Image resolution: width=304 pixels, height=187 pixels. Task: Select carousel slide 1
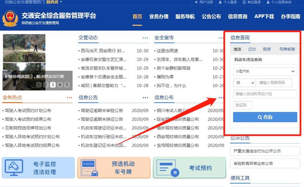39,85
